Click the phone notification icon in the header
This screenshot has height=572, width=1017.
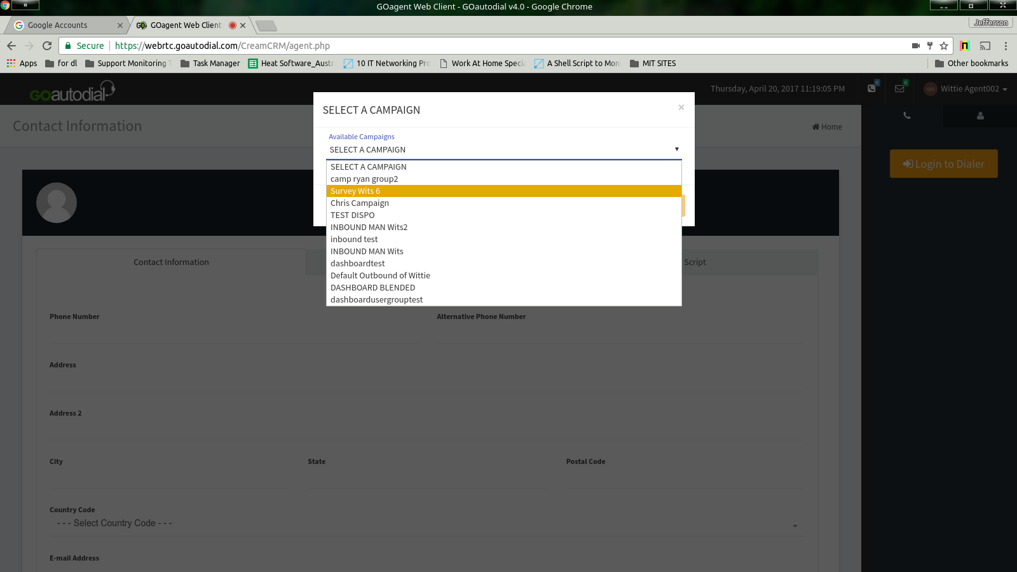872,88
